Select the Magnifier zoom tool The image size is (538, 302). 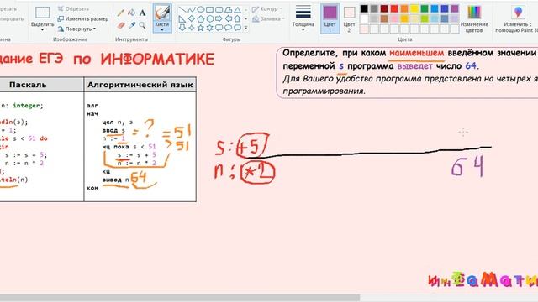tap(142, 25)
